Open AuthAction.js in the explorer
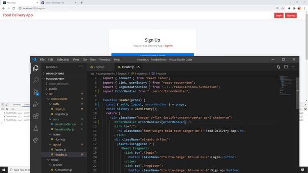 [x=63, y=170]
